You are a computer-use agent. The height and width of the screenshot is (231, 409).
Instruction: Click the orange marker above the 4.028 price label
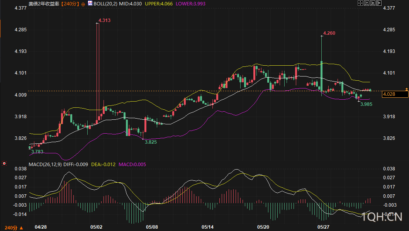406,90
